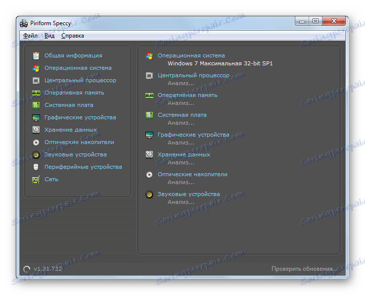Click the Windows 7 Максимальная 32-bit SP1 text
This screenshot has width=365, height=295.
[220, 63]
